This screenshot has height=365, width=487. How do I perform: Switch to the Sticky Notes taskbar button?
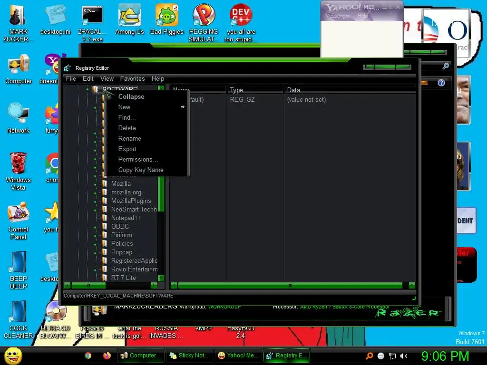click(x=189, y=355)
